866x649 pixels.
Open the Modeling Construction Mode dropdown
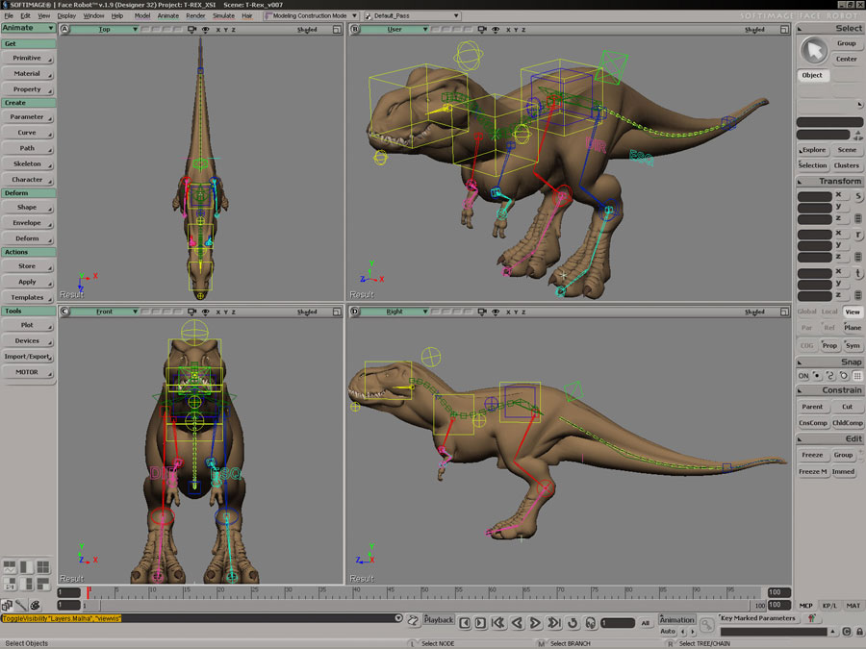tap(311, 16)
